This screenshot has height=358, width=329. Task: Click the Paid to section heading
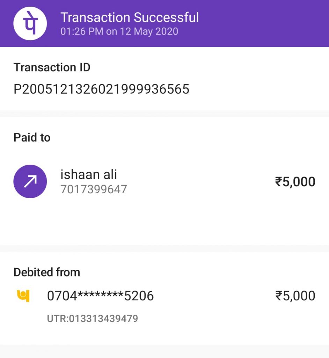pyautogui.click(x=32, y=137)
